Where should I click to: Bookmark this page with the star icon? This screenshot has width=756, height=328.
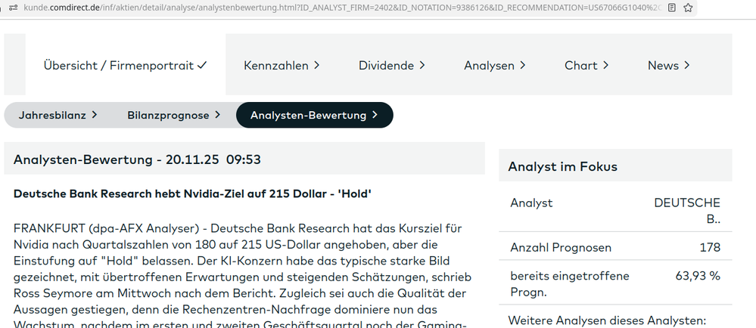point(688,8)
